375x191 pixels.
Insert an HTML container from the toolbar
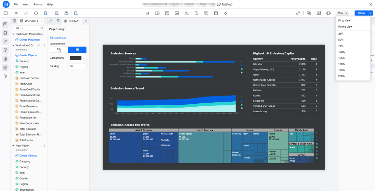tap(187, 13)
